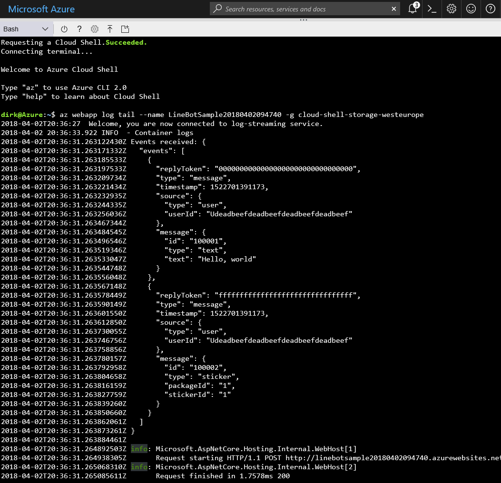Click the search resources input field
Image resolution: width=501 pixels, height=483 pixels.
pos(305,9)
